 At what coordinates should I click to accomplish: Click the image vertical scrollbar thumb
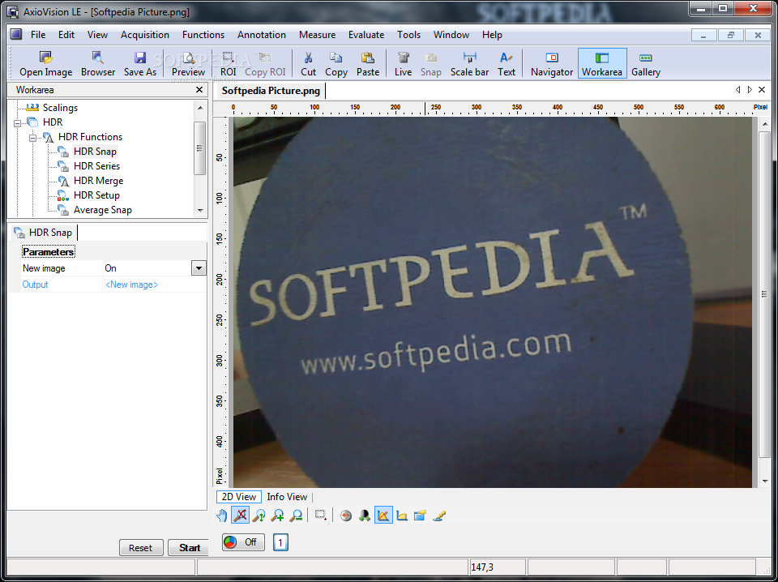pyautogui.click(x=764, y=293)
